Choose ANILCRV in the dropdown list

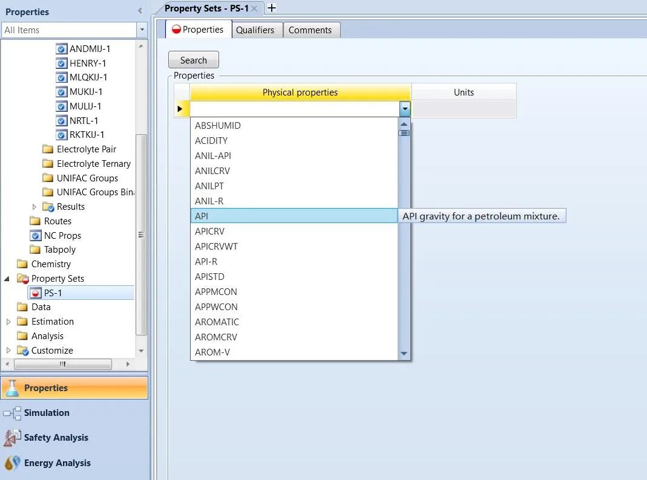[294, 171]
